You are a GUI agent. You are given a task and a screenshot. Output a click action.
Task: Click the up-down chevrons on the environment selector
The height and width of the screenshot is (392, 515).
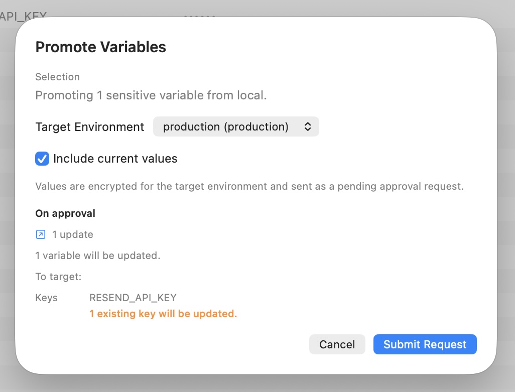[307, 126]
